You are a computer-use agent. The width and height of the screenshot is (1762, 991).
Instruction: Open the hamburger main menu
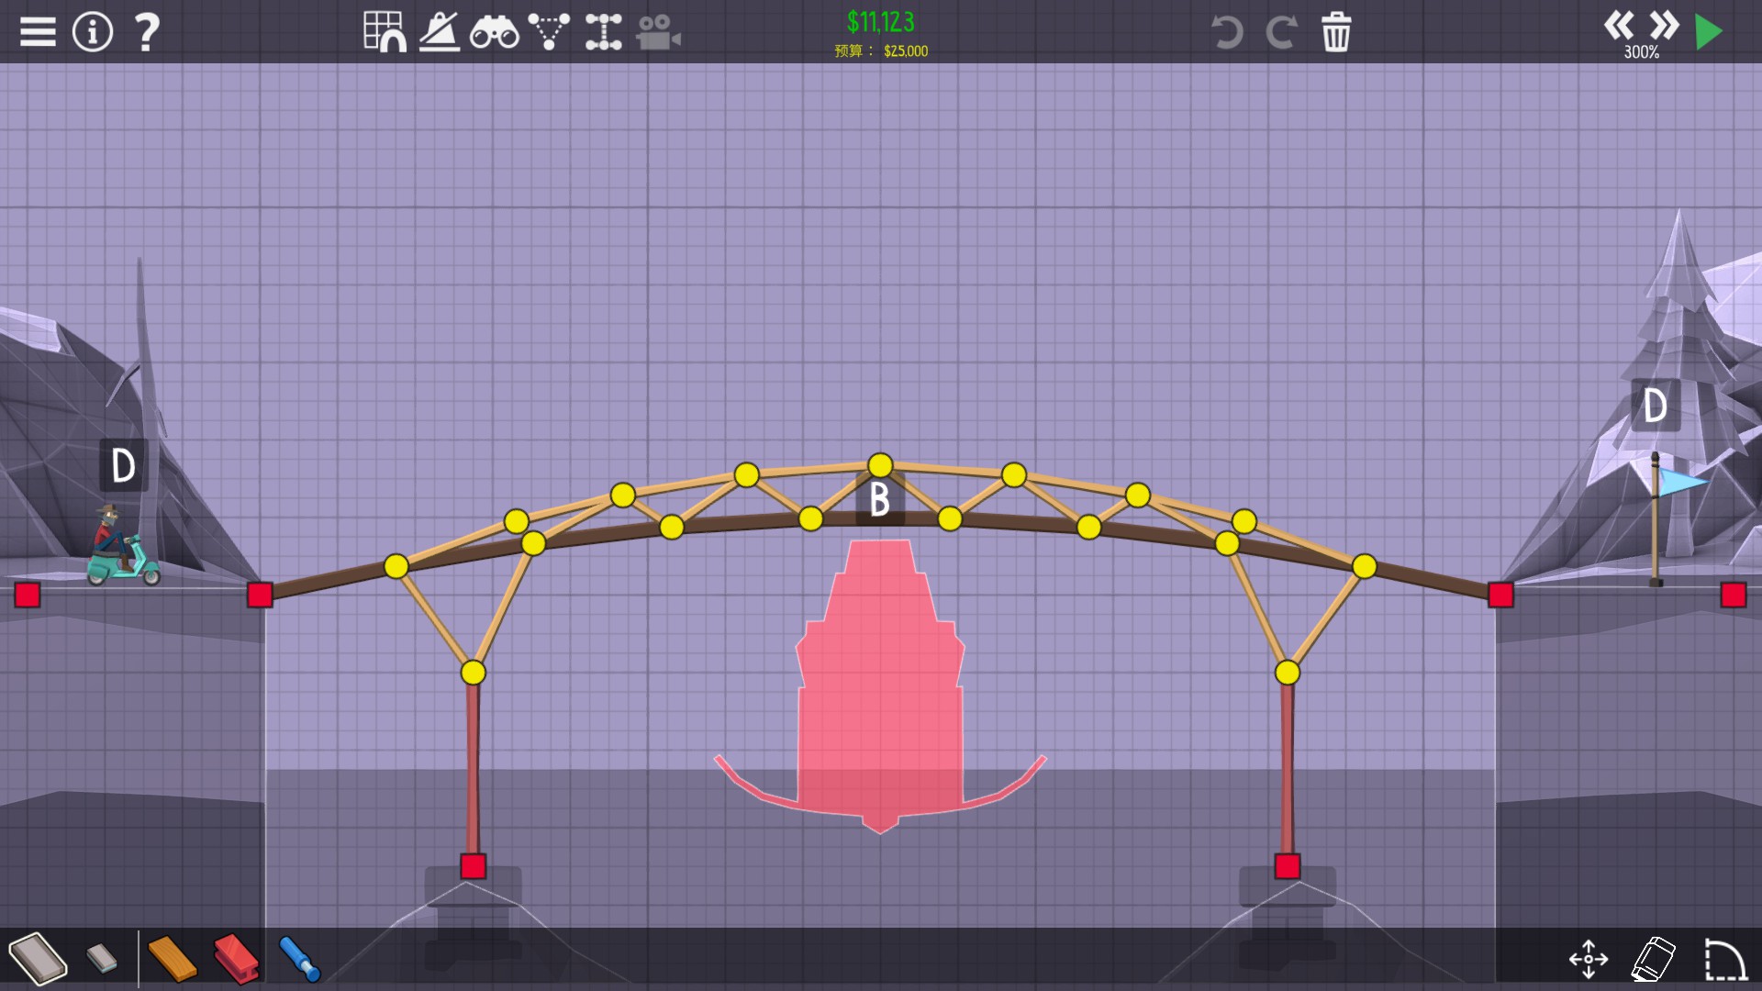click(x=38, y=32)
